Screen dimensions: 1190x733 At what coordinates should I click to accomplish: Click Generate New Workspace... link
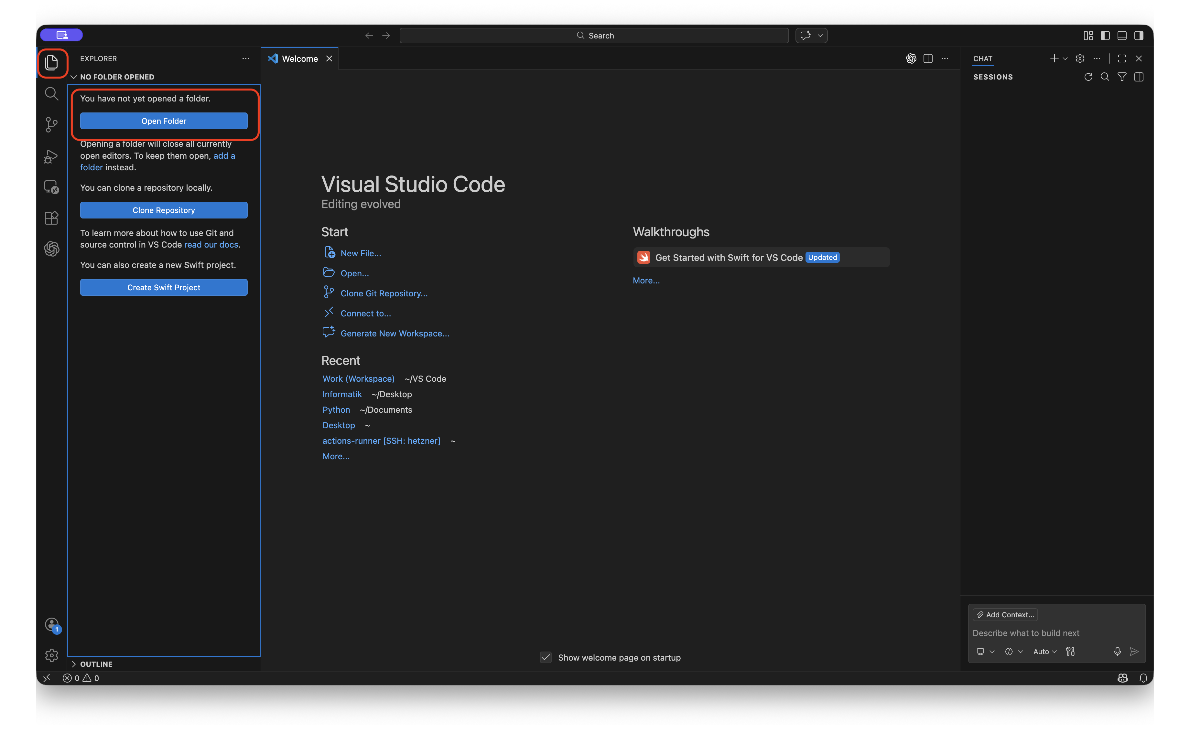pyautogui.click(x=395, y=334)
